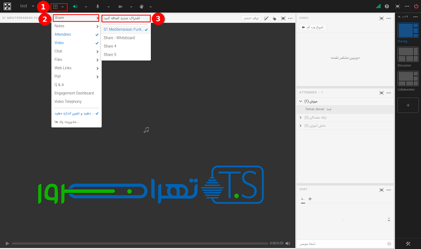Click the pods grid icon in top bar
The width and height of the screenshot is (421, 249).
55,7
